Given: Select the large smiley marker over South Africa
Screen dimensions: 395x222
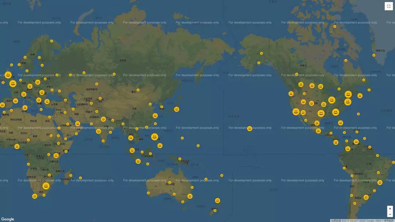Looking at the screenshot, I should coord(46,186).
